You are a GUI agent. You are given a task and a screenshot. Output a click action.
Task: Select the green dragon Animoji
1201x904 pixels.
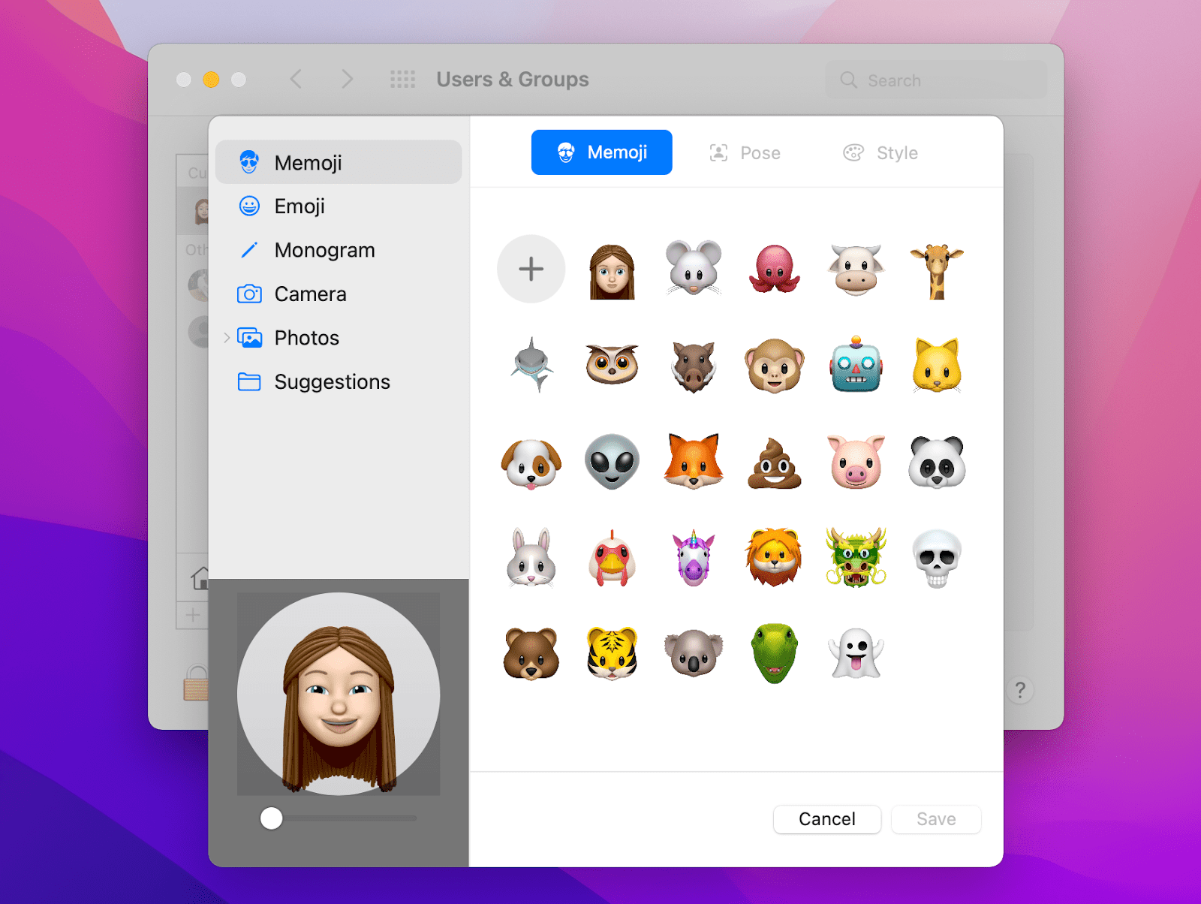tap(856, 557)
